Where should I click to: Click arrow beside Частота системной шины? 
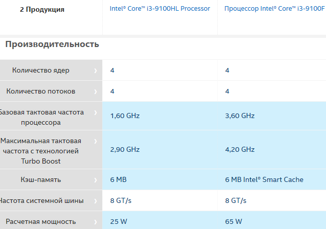click(x=96, y=201)
